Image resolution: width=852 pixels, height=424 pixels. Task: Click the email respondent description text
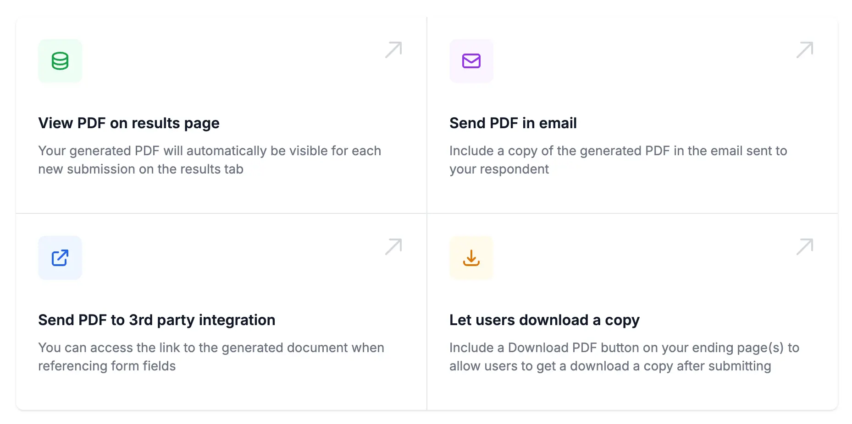click(618, 159)
